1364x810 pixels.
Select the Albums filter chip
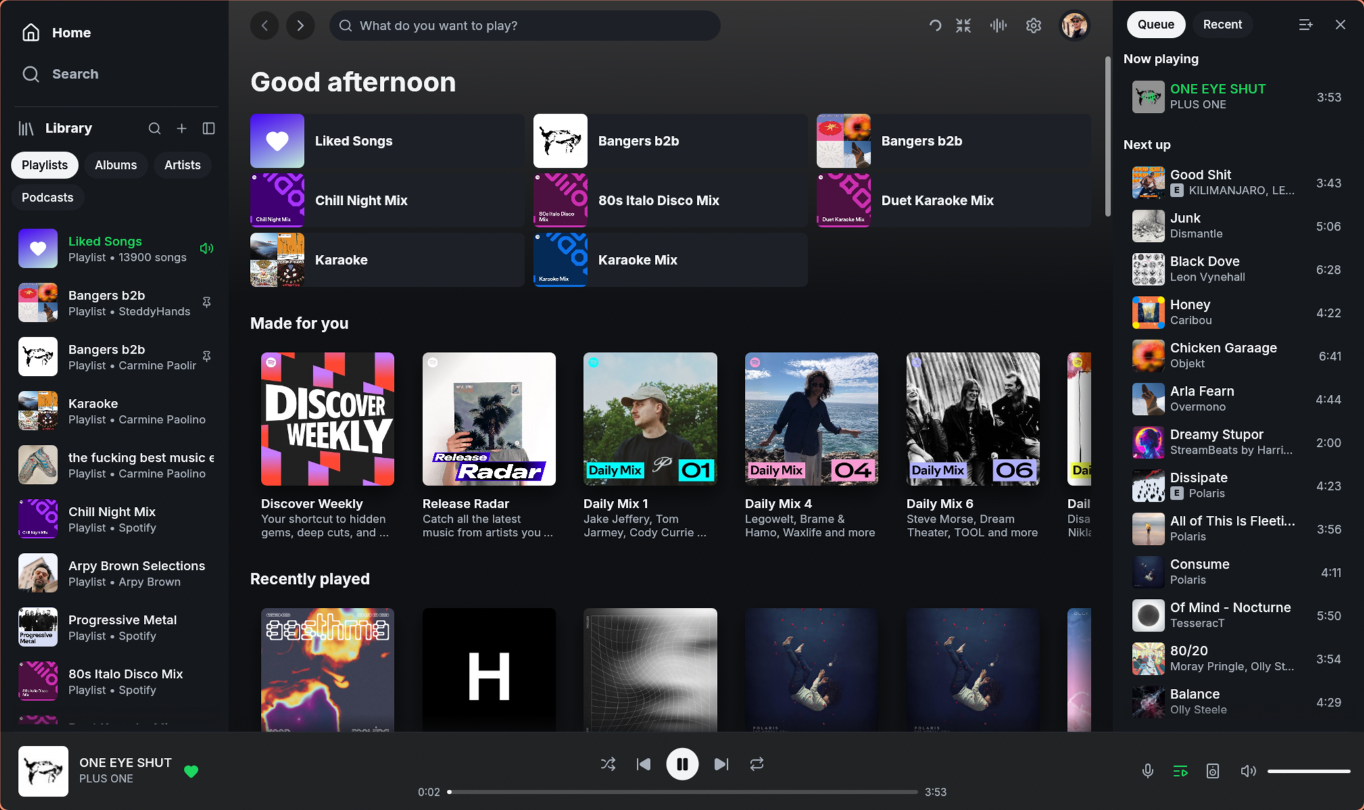tap(116, 165)
